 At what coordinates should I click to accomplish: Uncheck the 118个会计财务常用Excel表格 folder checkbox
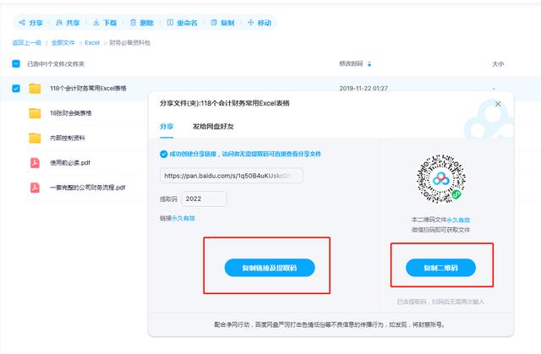pos(15,88)
